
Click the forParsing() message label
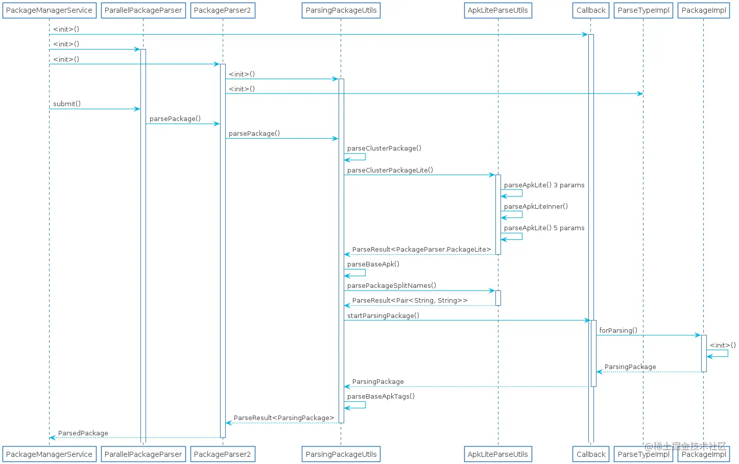[618, 330]
